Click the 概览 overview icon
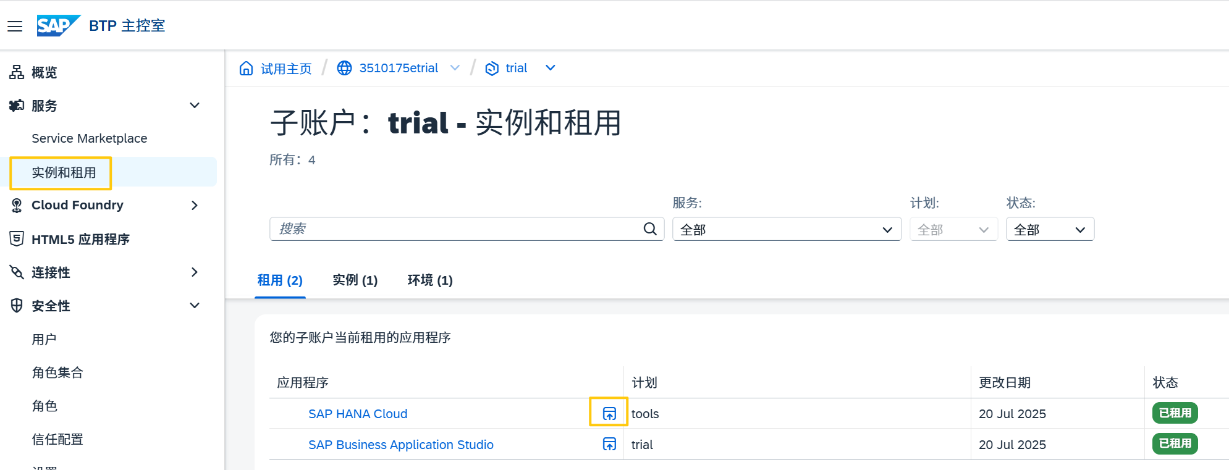 point(17,72)
